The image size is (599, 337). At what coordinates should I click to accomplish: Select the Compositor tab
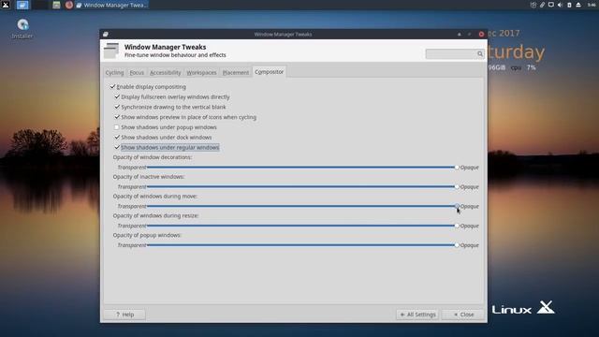click(269, 72)
